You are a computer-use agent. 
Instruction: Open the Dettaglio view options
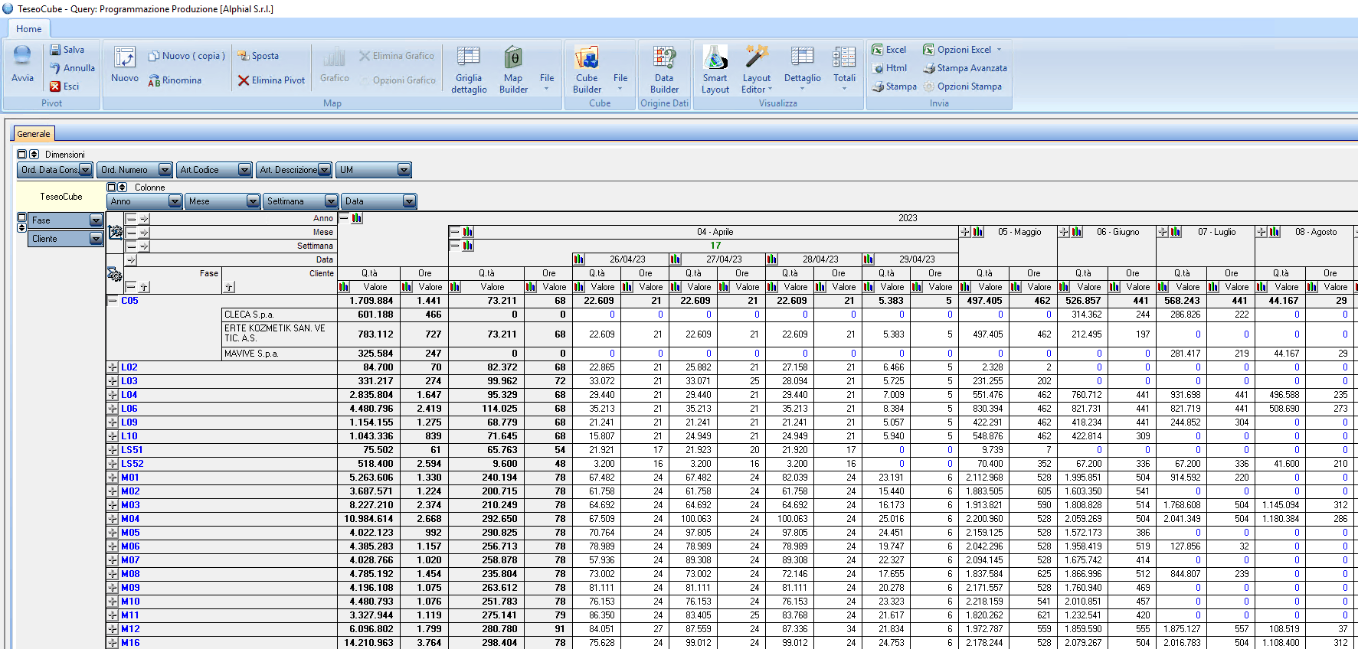[802, 70]
